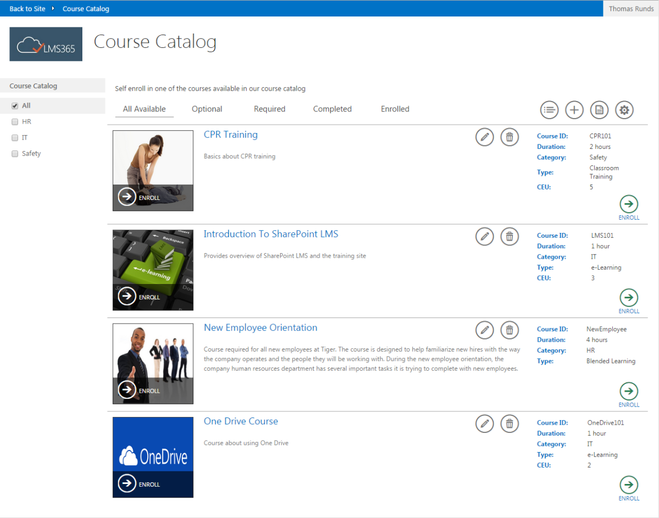Open the One Drive Course title link
The image size is (659, 518).
pos(241,421)
